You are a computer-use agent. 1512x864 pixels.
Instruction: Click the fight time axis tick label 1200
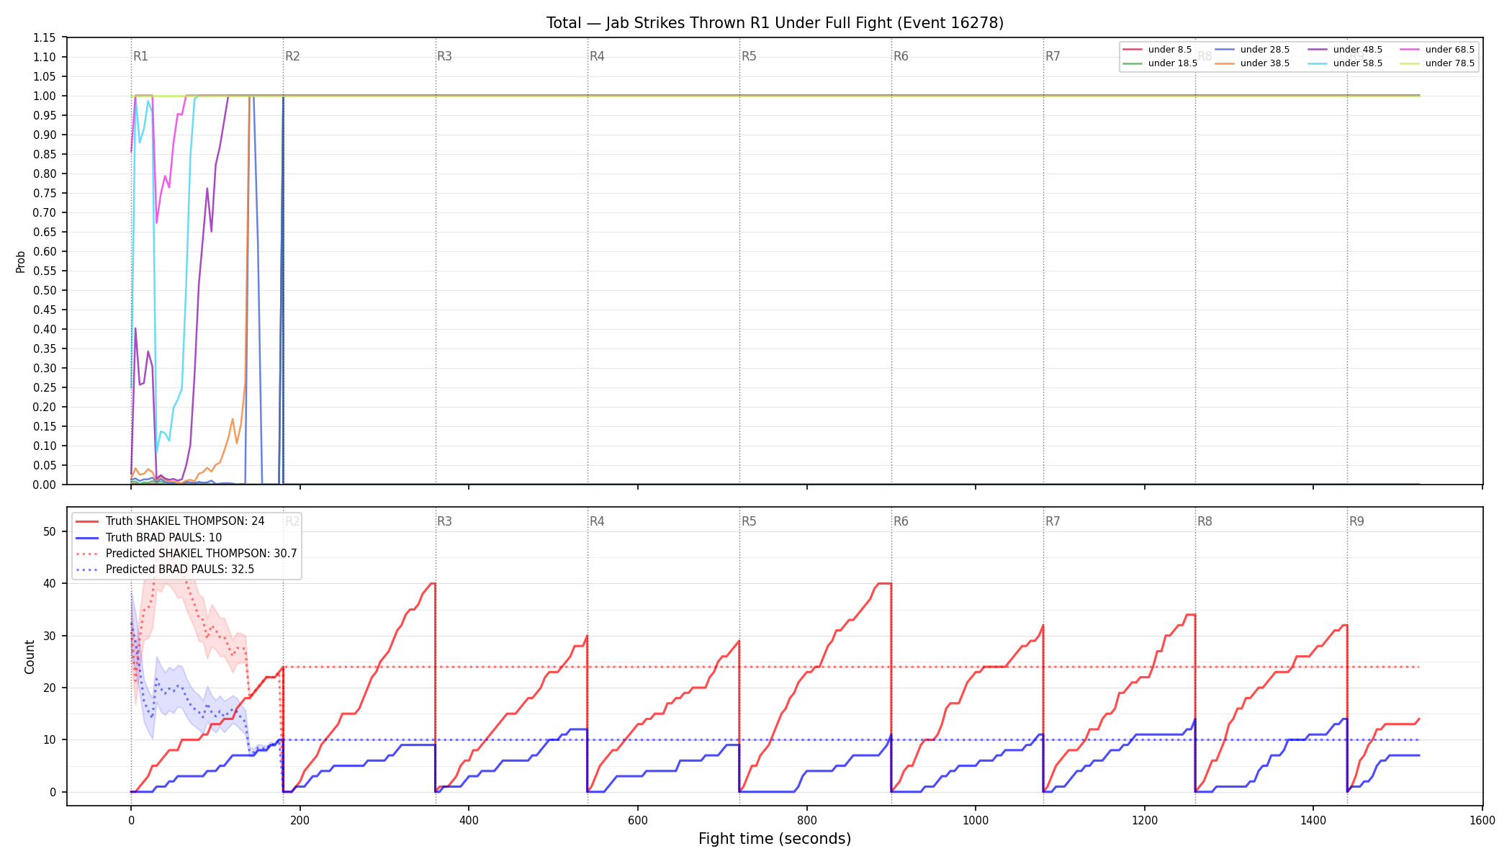[1145, 820]
